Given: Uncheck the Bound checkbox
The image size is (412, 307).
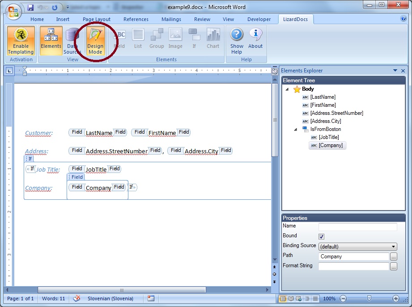Looking at the screenshot, I should [x=321, y=236].
